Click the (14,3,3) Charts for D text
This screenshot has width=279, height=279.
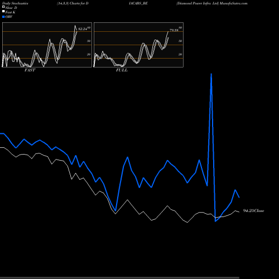point(73,3)
